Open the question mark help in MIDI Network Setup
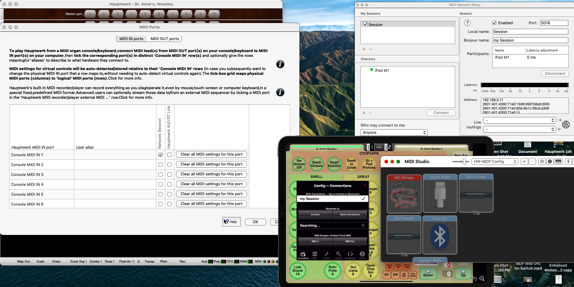The height and width of the screenshot is (287, 574). coord(467,23)
